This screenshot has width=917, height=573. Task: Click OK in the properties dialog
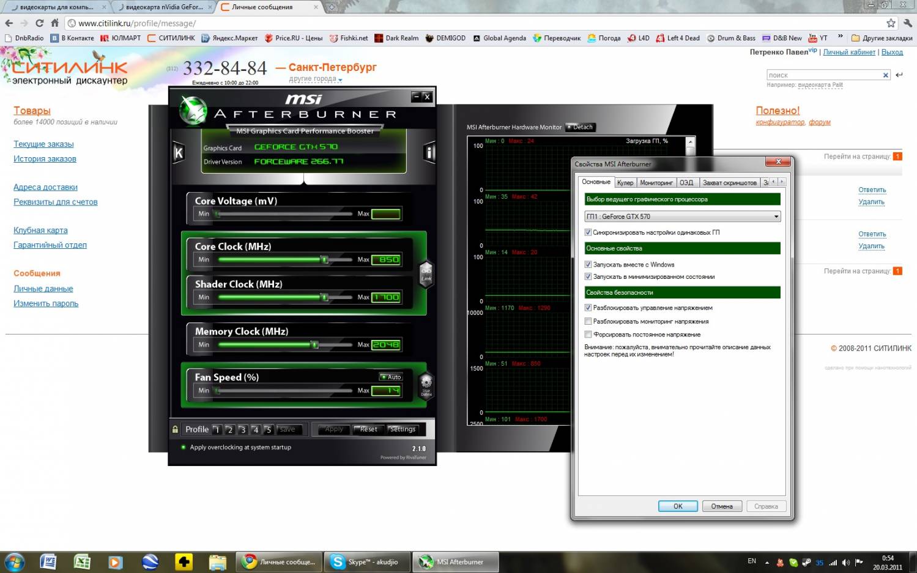pyautogui.click(x=678, y=506)
